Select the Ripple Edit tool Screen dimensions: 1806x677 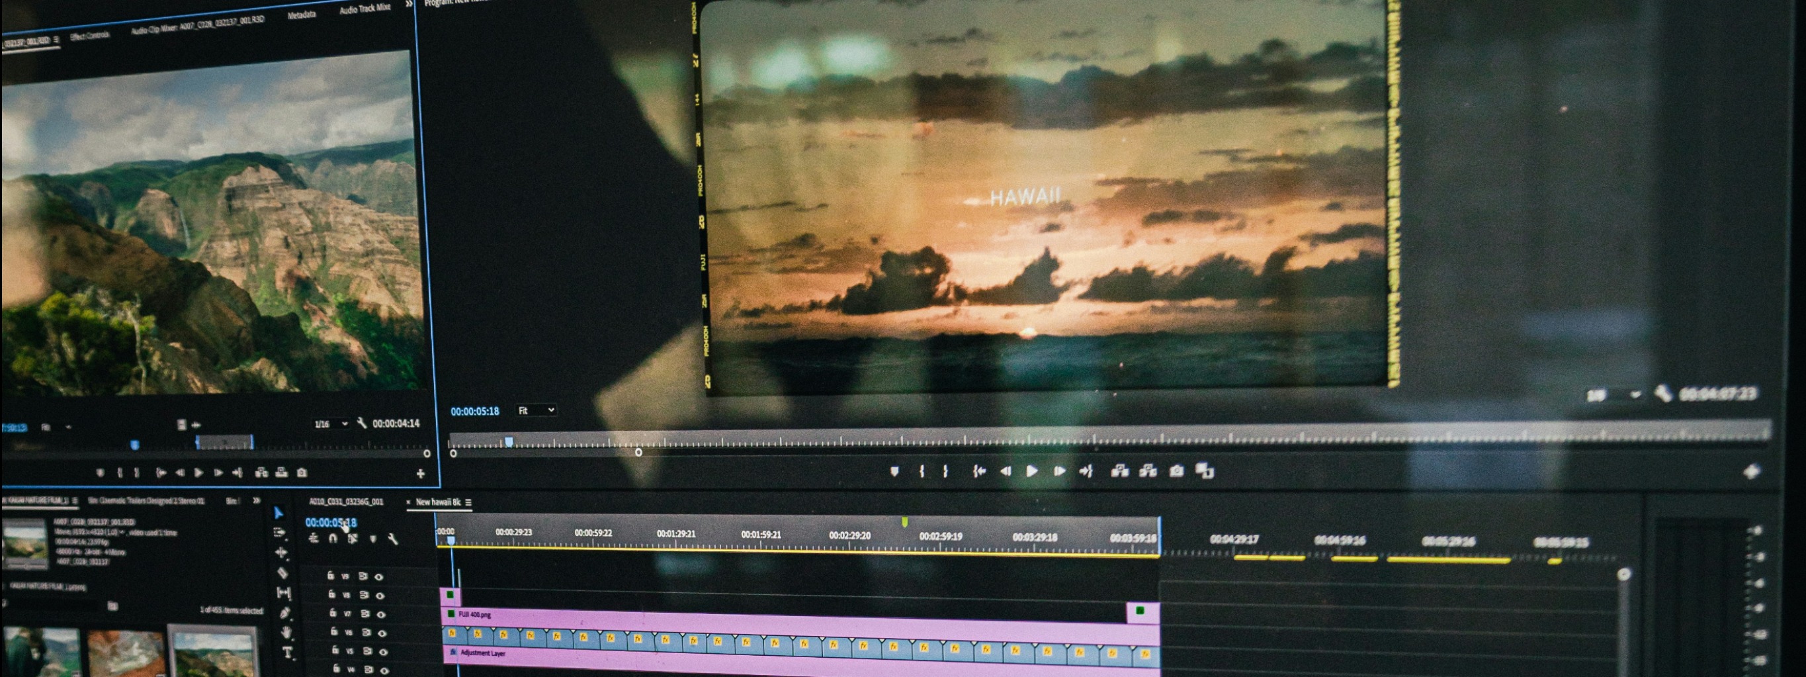(x=281, y=553)
